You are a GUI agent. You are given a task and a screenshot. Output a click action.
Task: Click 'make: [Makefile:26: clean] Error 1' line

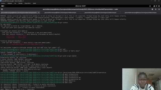(17, 89)
